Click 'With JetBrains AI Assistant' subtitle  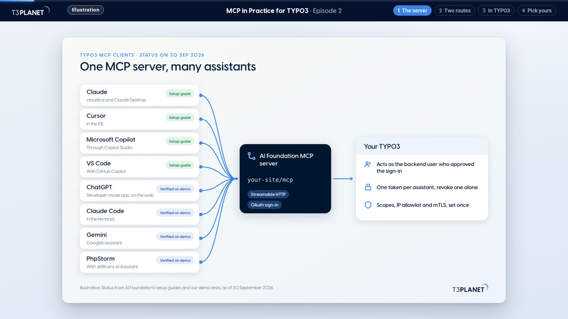pos(112,267)
